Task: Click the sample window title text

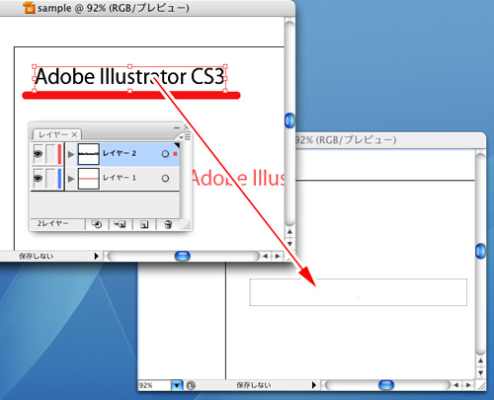Action: (114, 8)
